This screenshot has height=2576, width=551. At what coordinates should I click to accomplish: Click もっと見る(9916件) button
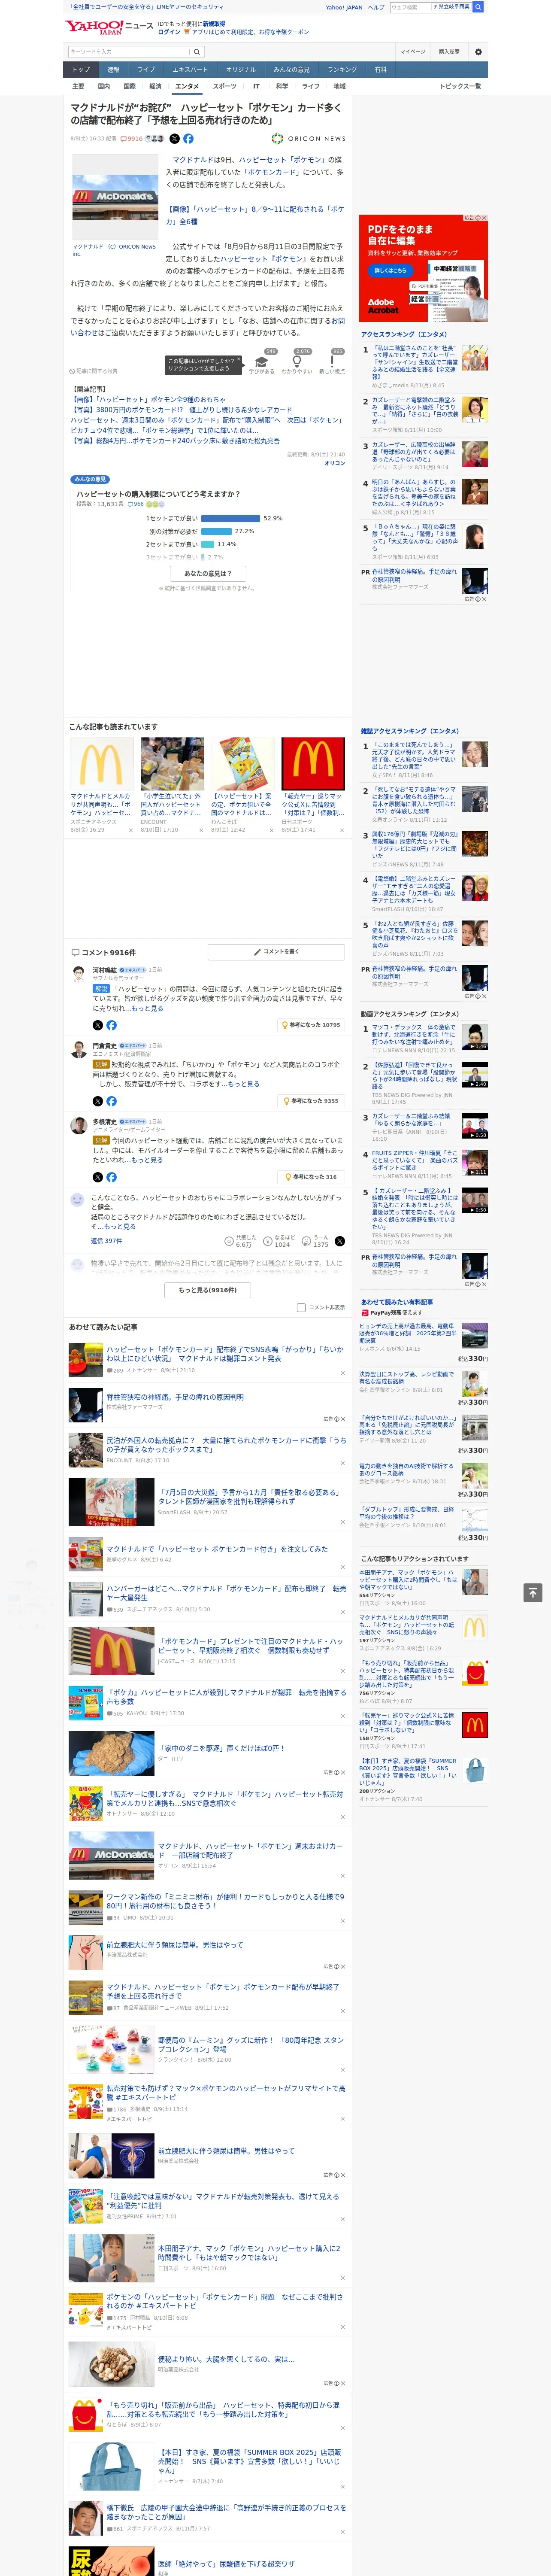[x=208, y=1290]
